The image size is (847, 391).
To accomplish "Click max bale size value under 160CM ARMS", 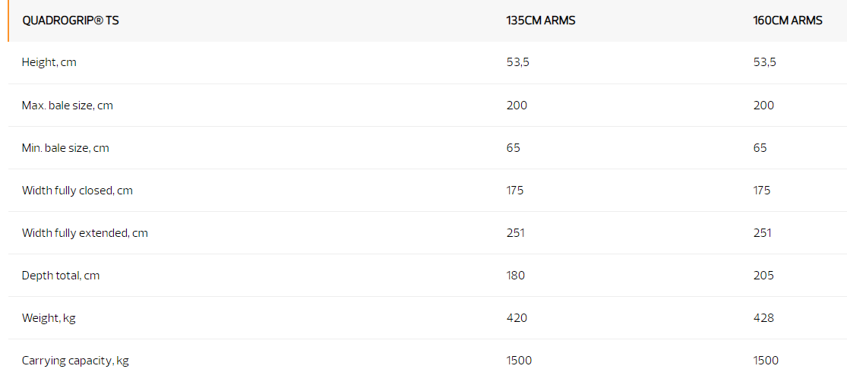I will pos(763,106).
